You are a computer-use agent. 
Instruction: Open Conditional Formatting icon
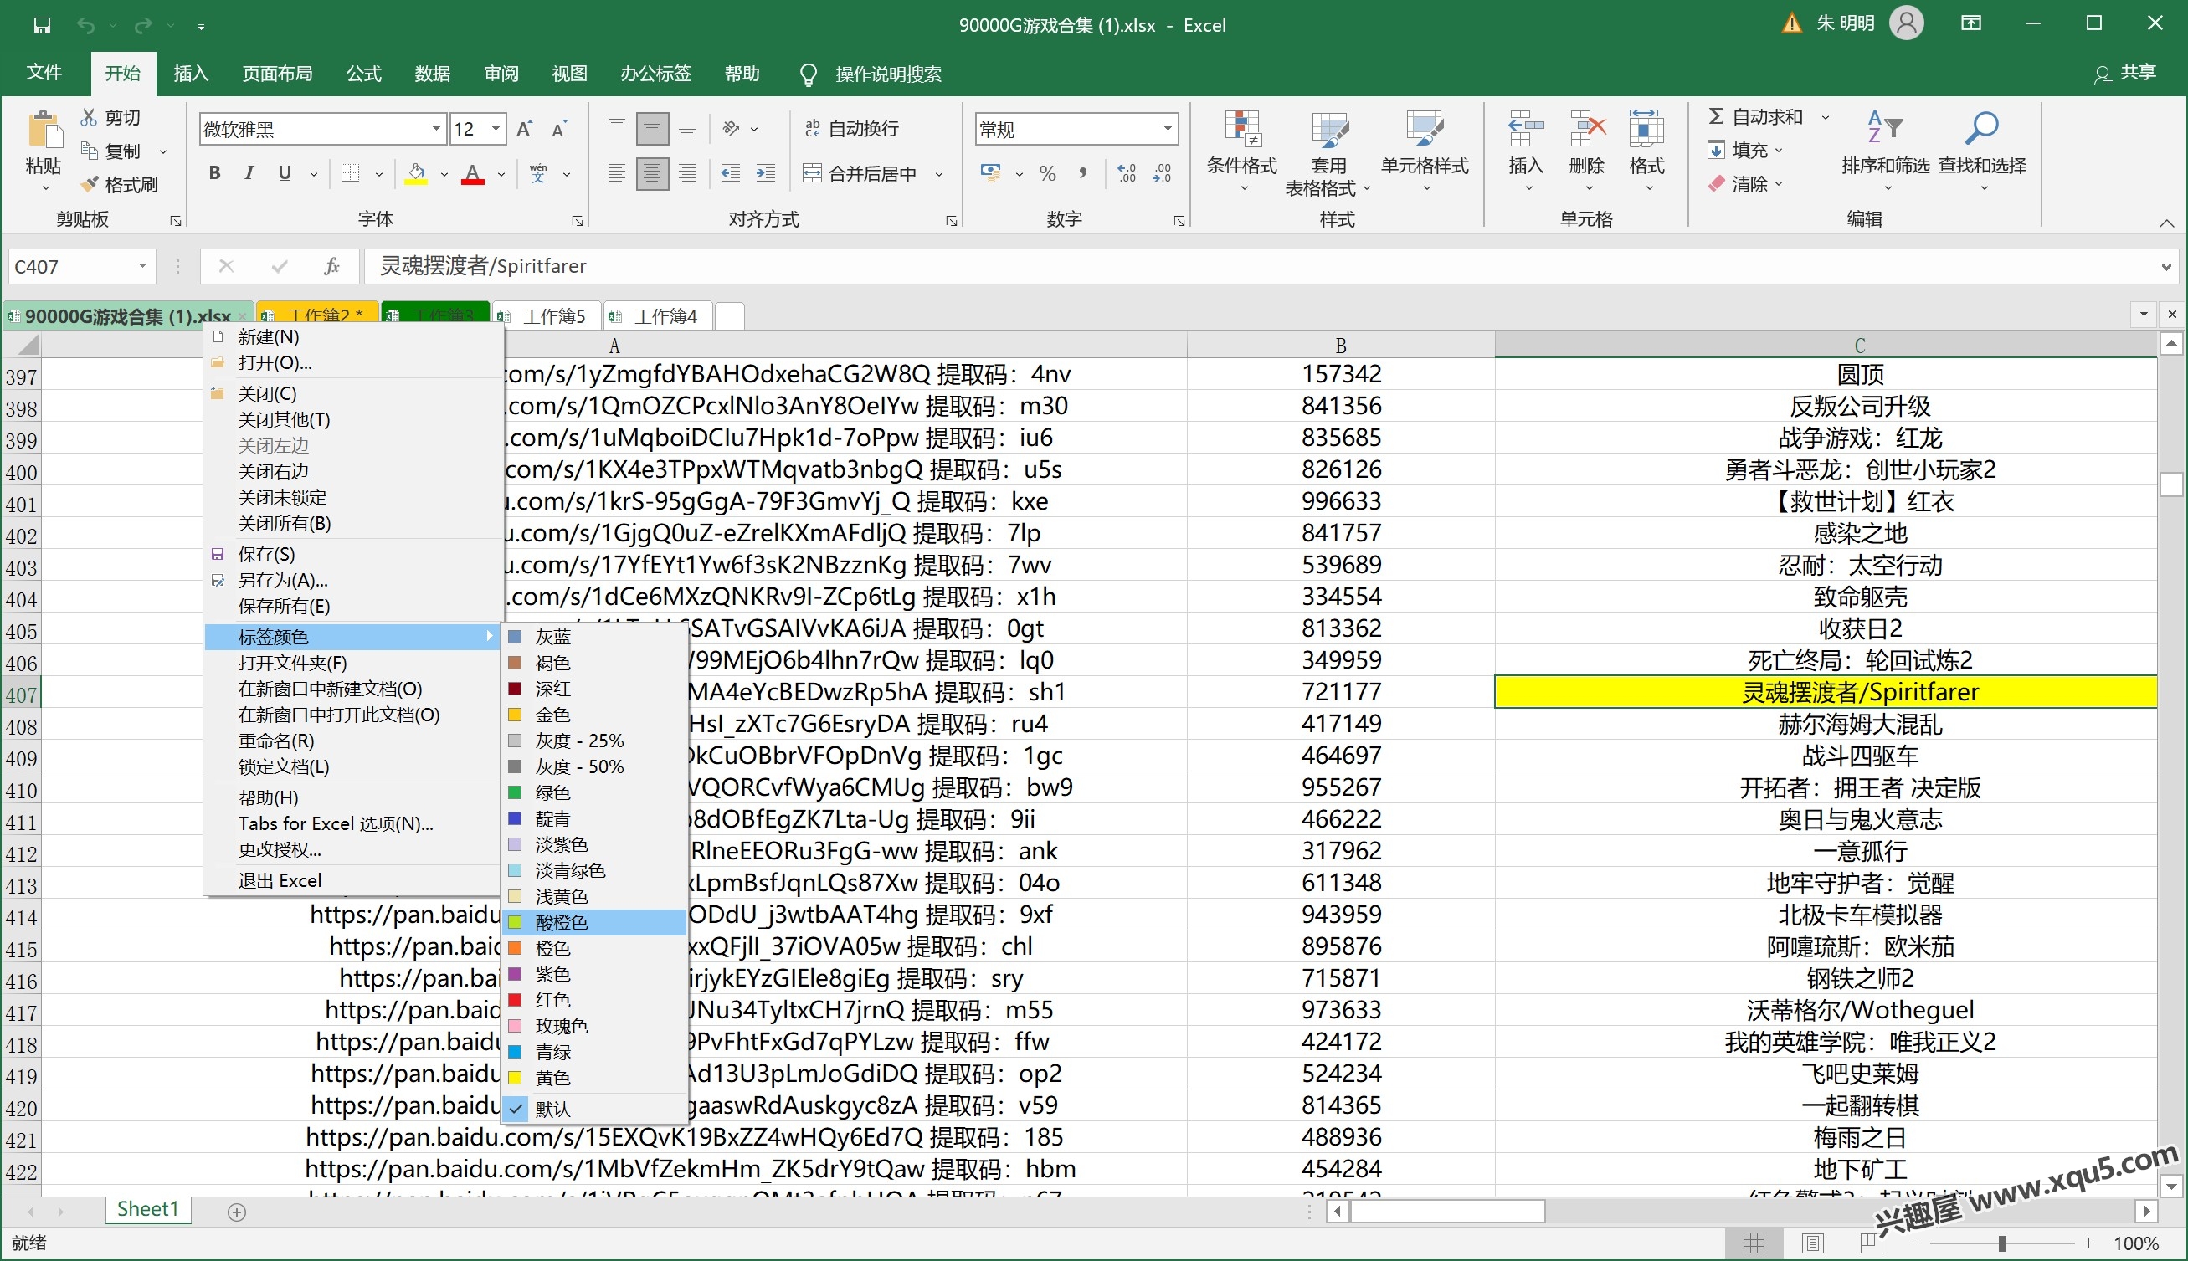[1242, 129]
